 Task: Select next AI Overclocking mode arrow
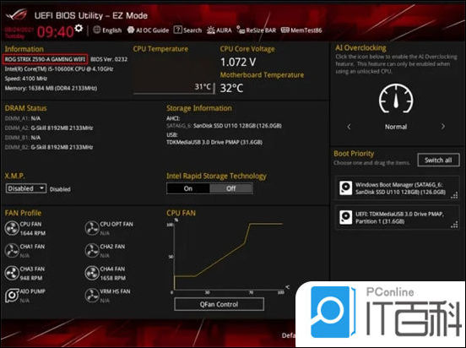[x=443, y=127]
